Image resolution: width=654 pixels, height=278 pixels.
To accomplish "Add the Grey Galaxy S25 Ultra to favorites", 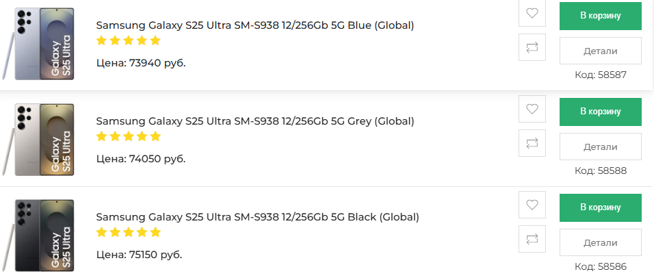I will click(x=532, y=109).
